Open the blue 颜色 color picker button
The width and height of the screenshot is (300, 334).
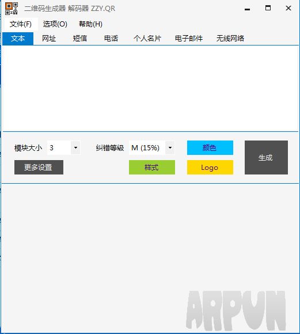click(210, 147)
